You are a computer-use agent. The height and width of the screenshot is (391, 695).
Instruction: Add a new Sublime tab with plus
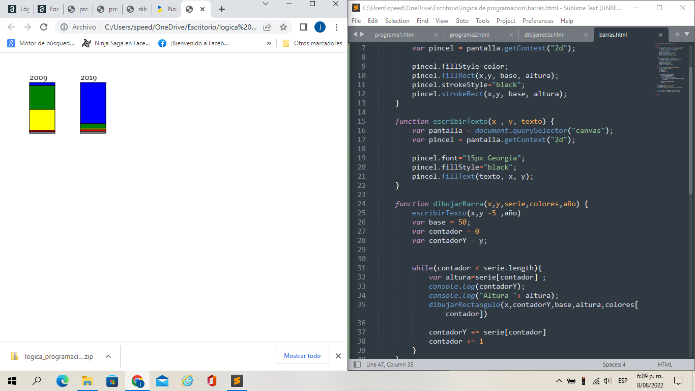point(677,34)
